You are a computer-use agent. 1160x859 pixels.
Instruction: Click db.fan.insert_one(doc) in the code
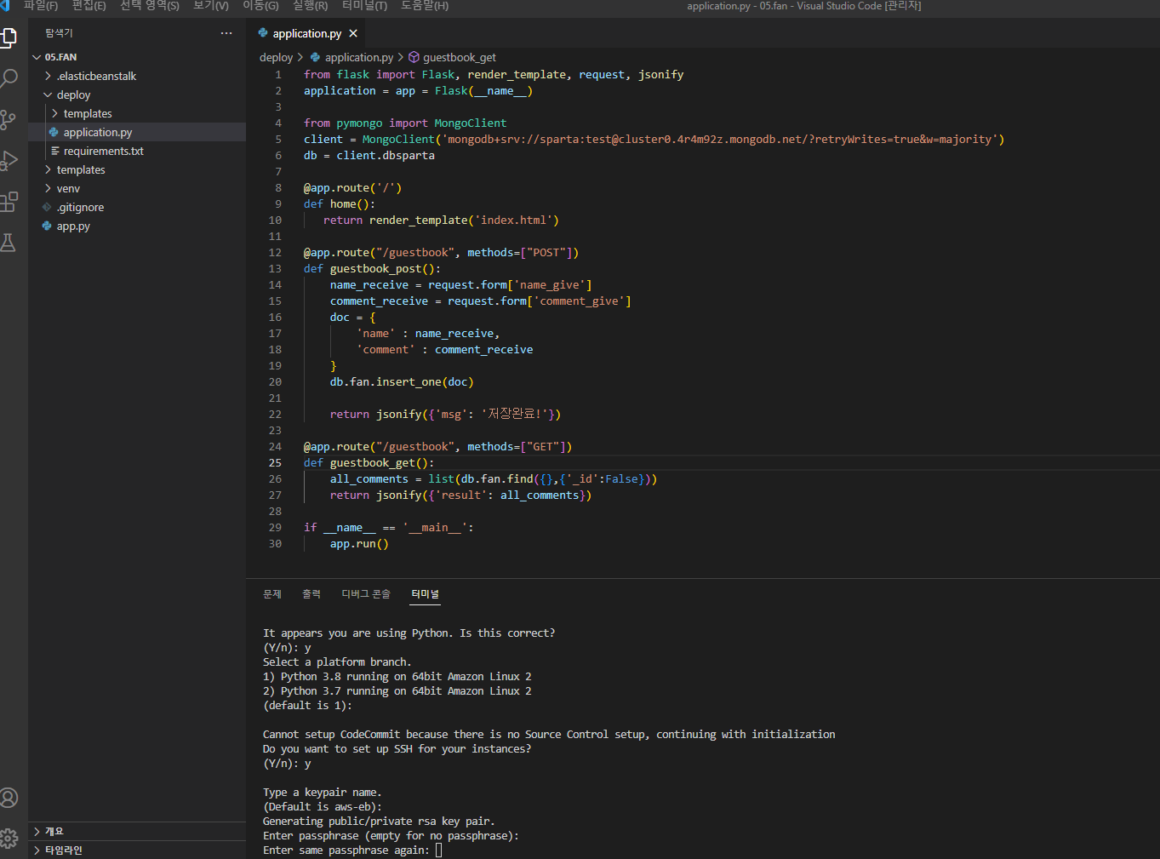click(x=402, y=382)
